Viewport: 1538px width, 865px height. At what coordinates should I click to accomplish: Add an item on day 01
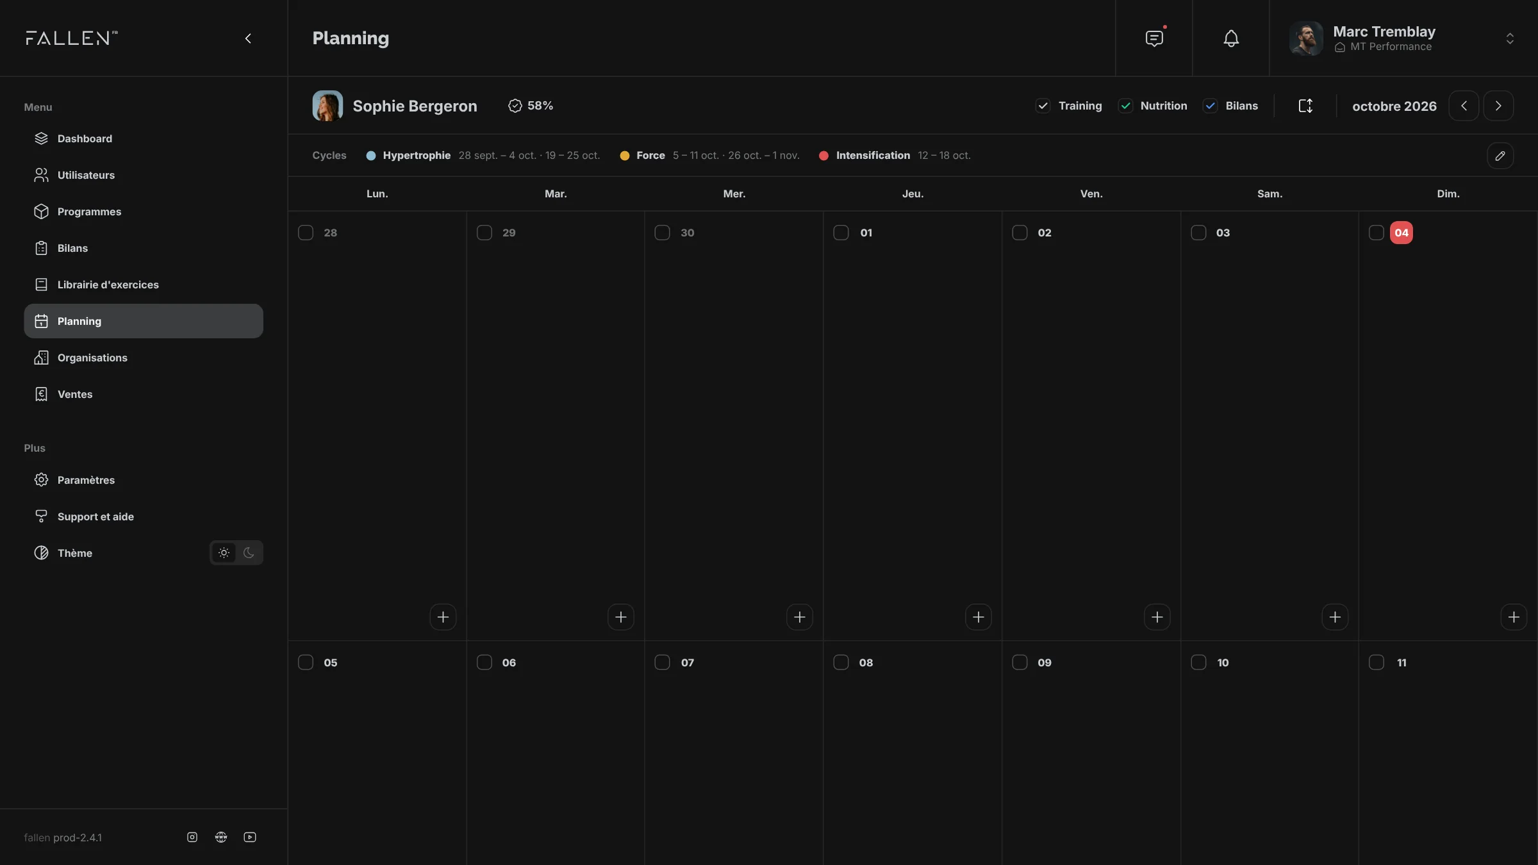coord(979,617)
